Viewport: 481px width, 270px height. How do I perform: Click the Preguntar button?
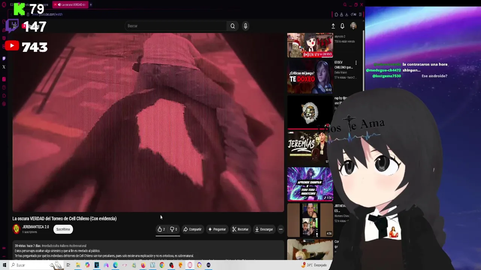(x=217, y=229)
